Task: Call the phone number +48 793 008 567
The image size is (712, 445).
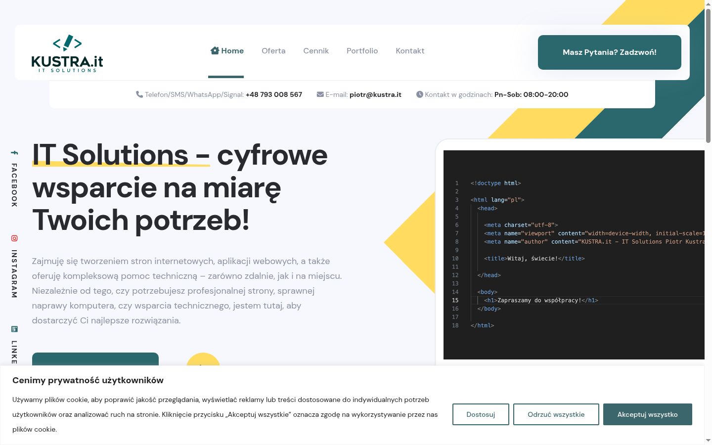Action: (274, 94)
